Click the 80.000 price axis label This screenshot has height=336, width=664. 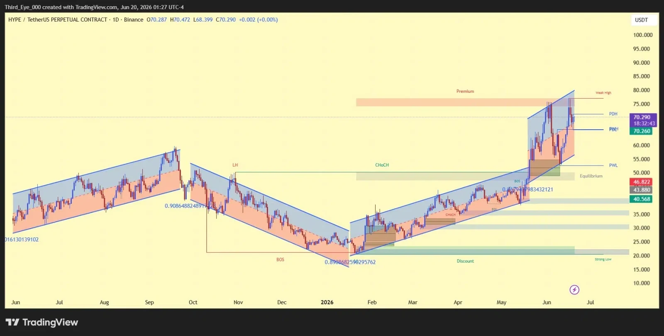[641, 90]
